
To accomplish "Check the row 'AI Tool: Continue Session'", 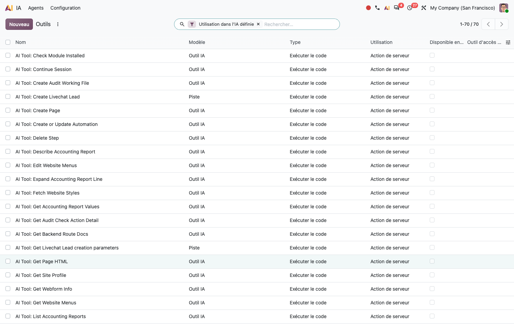I will pos(8,69).
